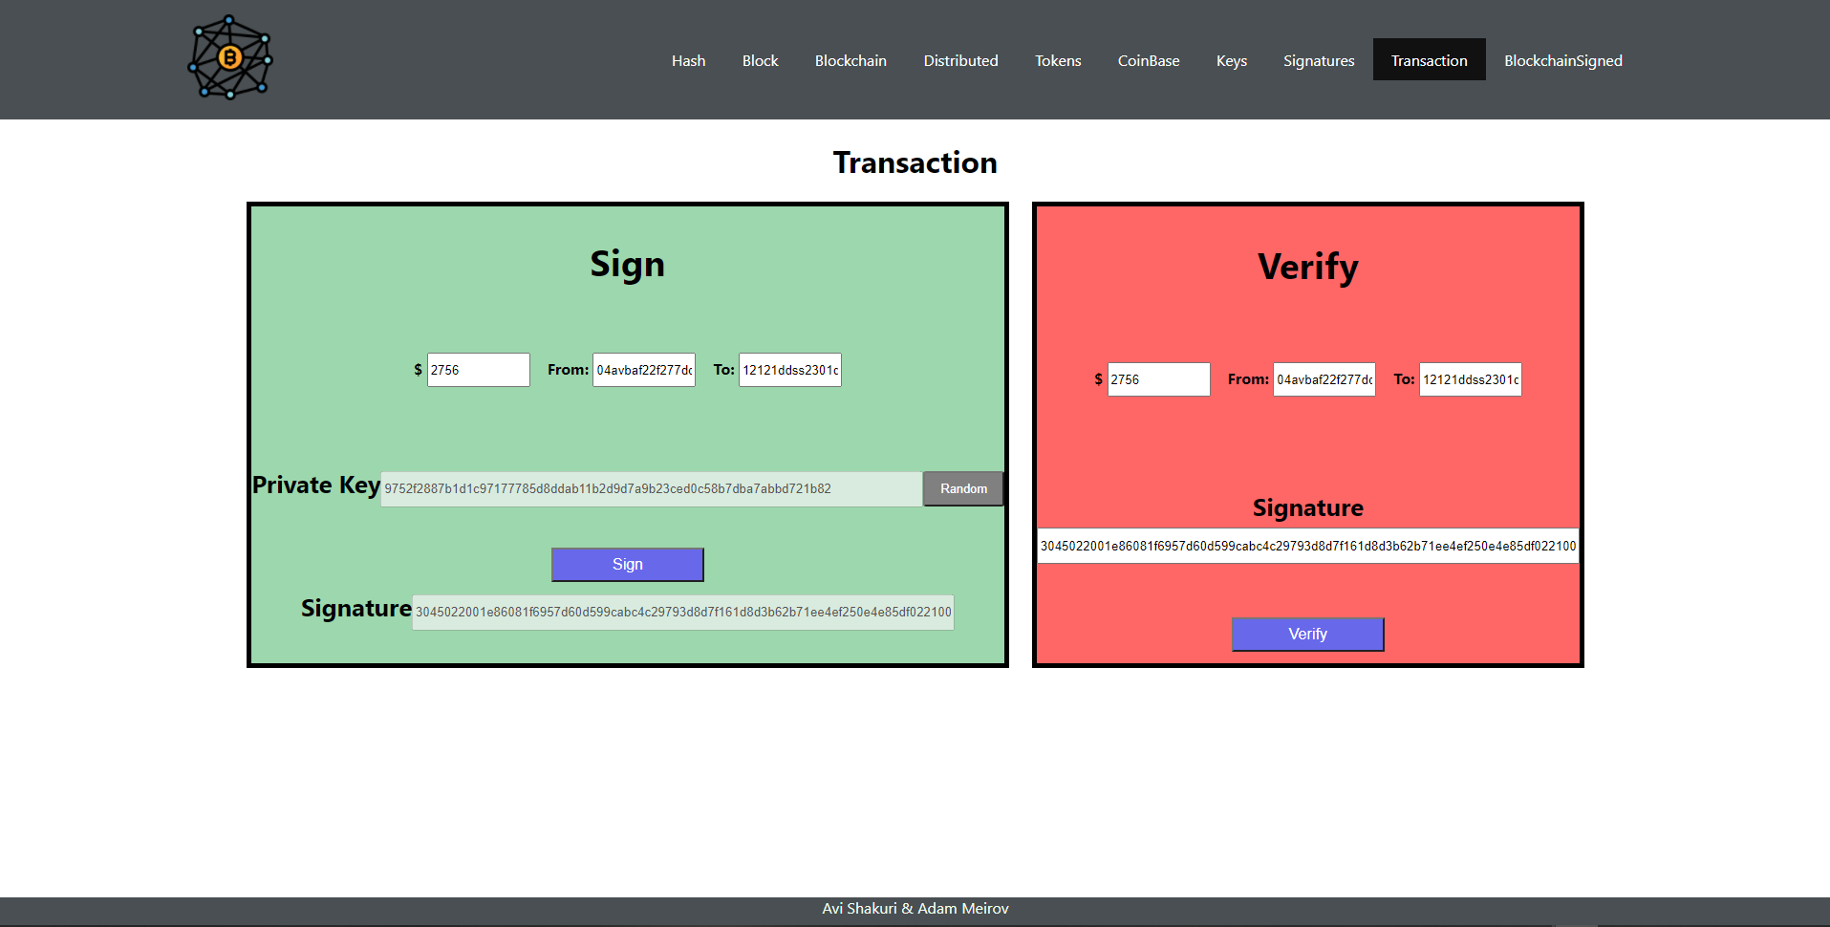This screenshot has width=1830, height=927.
Task: Click the Private Key input field
Action: [650, 488]
